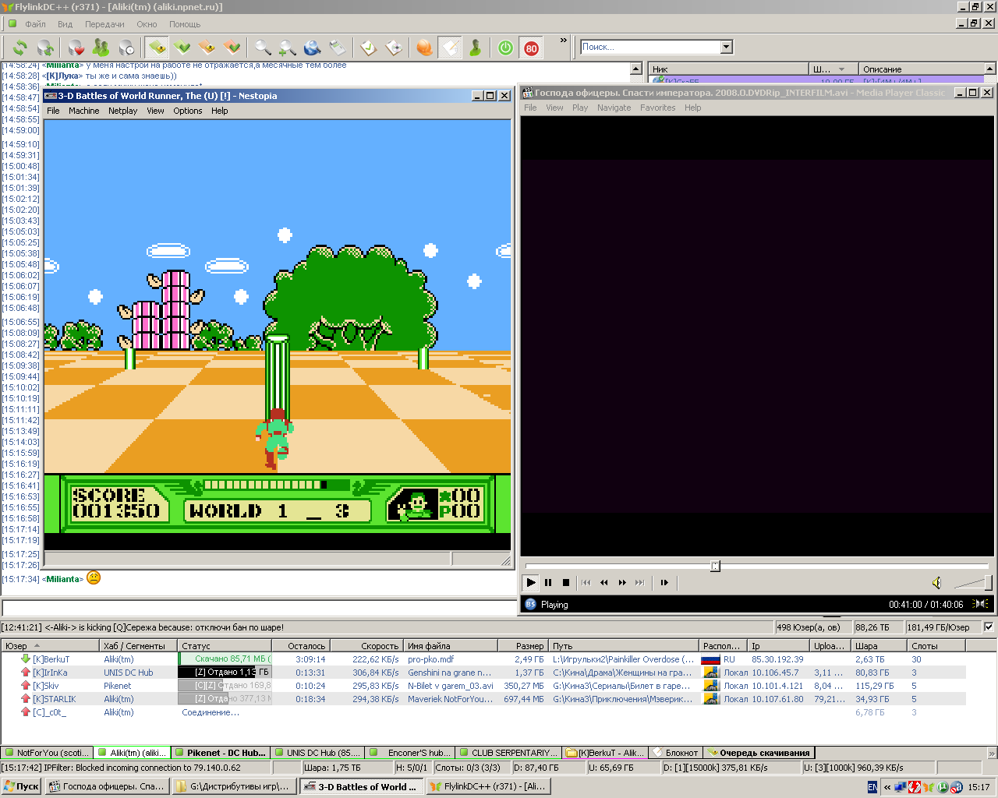
Task: Click the video seek bar thumb
Action: pyautogui.click(x=715, y=566)
